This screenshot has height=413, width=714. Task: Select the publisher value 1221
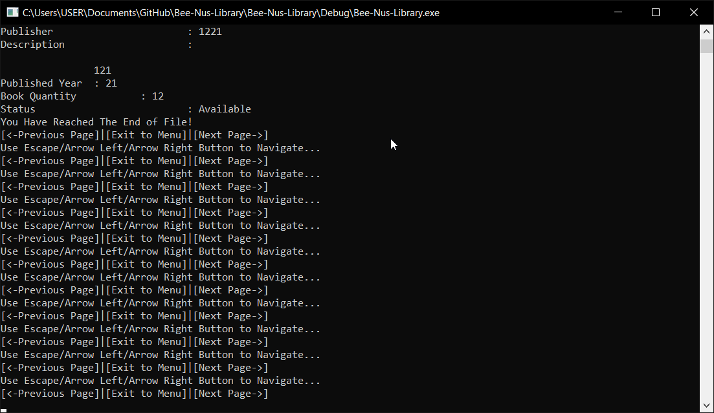pyautogui.click(x=210, y=32)
